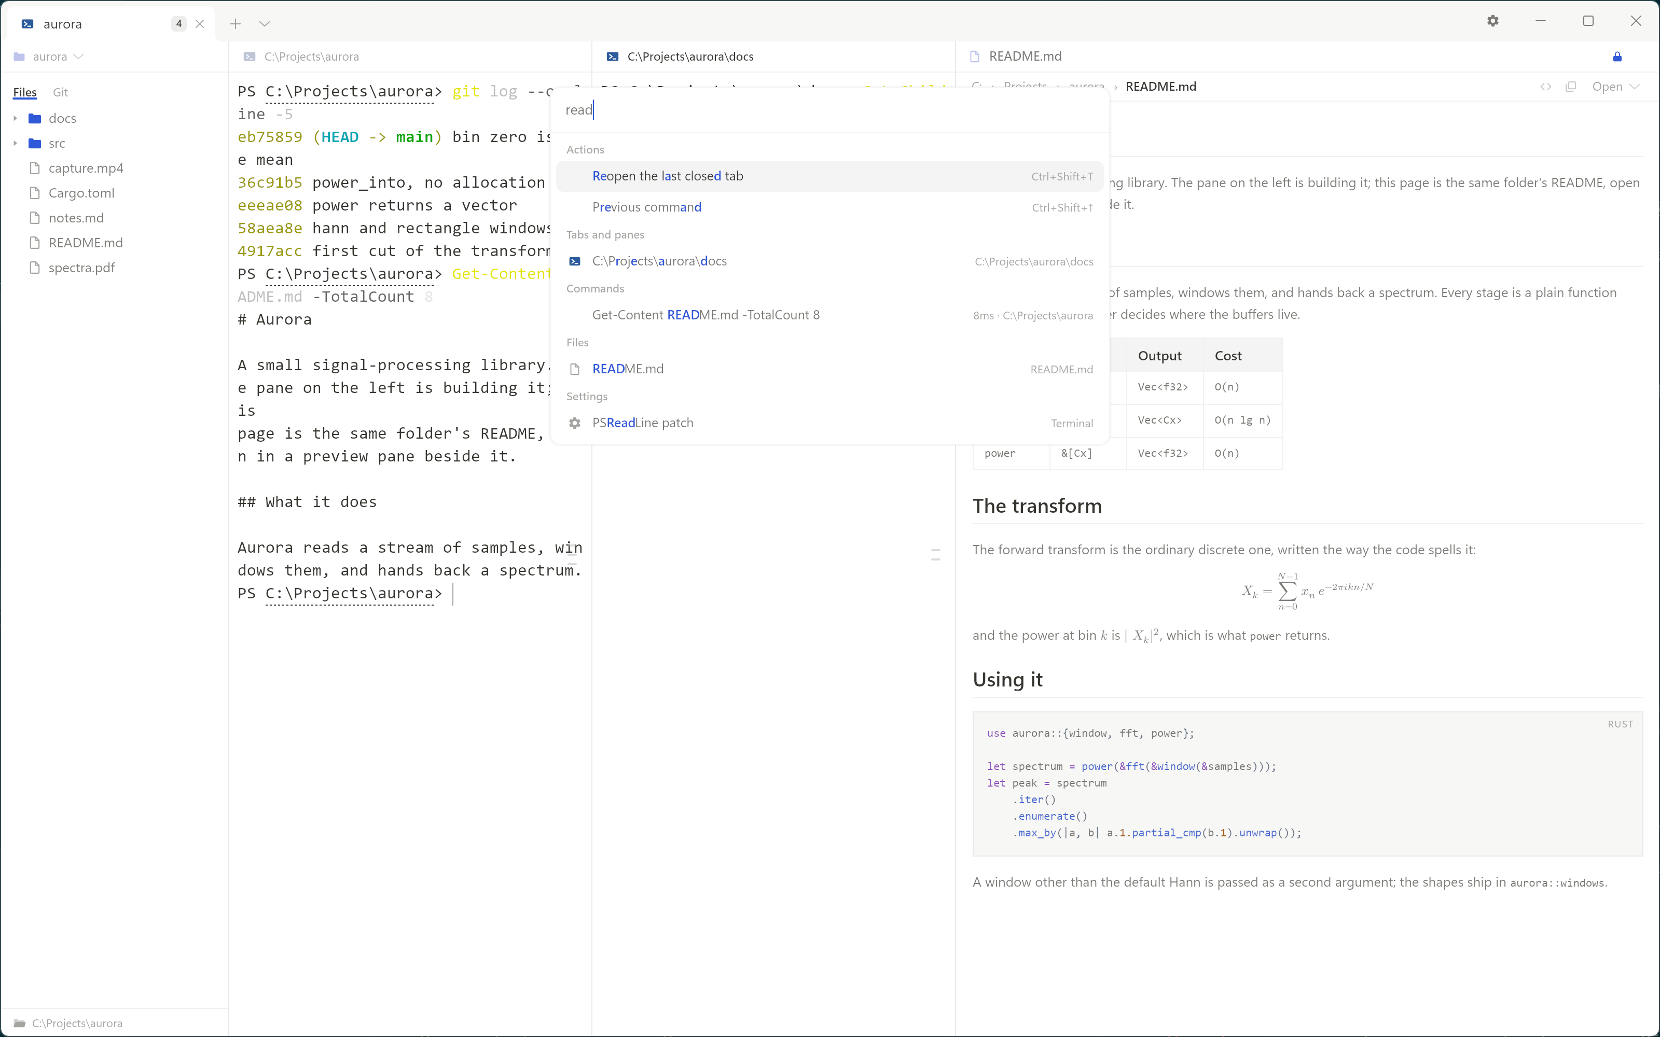Switch to the Files sidebar tab
Viewport: 1660px width, 1037px height.
25,92
